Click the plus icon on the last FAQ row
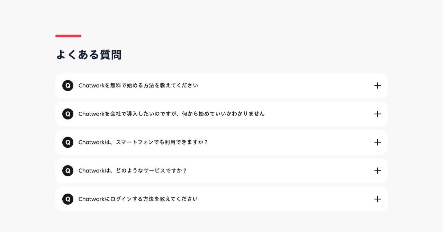 [x=377, y=199]
